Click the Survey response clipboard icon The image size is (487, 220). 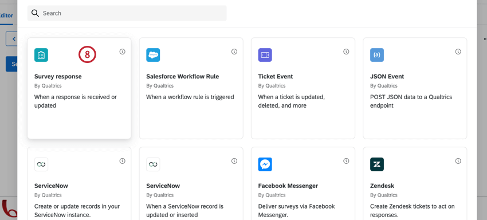[x=41, y=55]
